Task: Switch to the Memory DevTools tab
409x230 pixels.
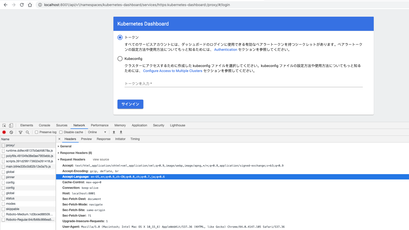Action: tap(120, 125)
